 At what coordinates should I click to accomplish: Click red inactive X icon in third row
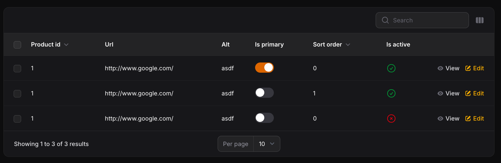391,119
